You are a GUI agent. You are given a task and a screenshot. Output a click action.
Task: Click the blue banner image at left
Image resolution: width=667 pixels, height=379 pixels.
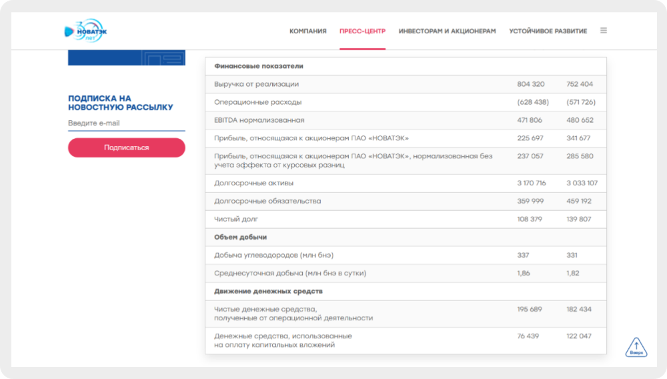coord(126,58)
